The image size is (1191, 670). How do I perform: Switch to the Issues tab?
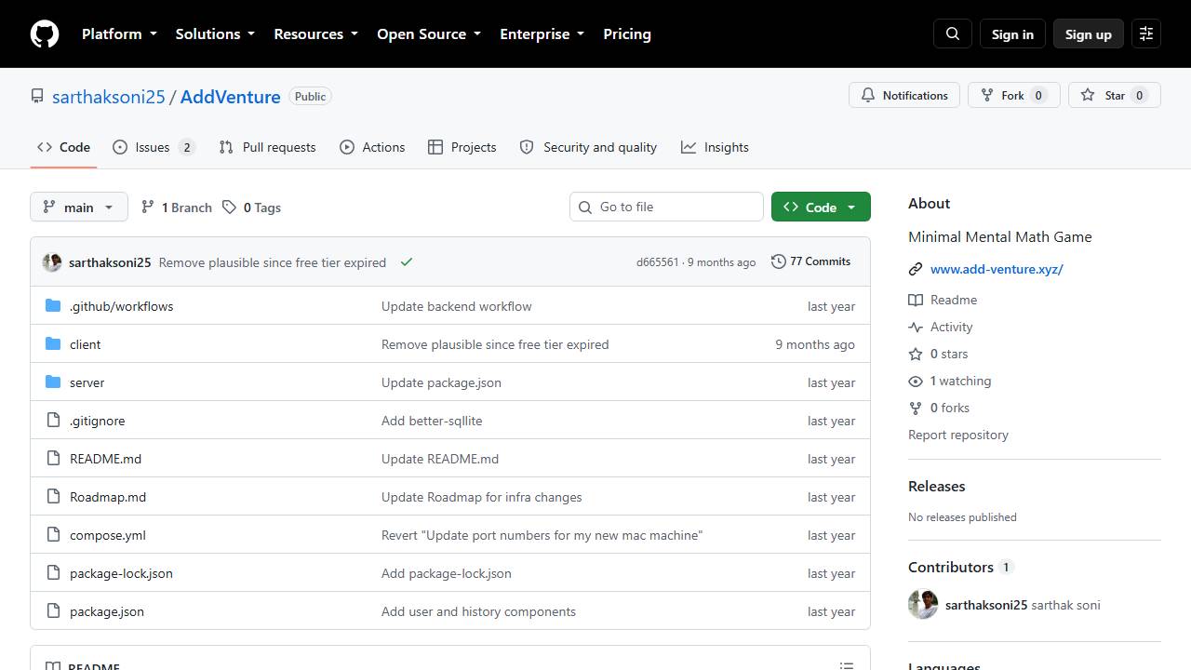(154, 147)
